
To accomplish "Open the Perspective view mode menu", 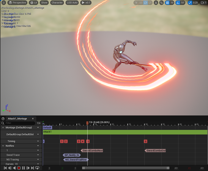I will pyautogui.click(x=17, y=3).
